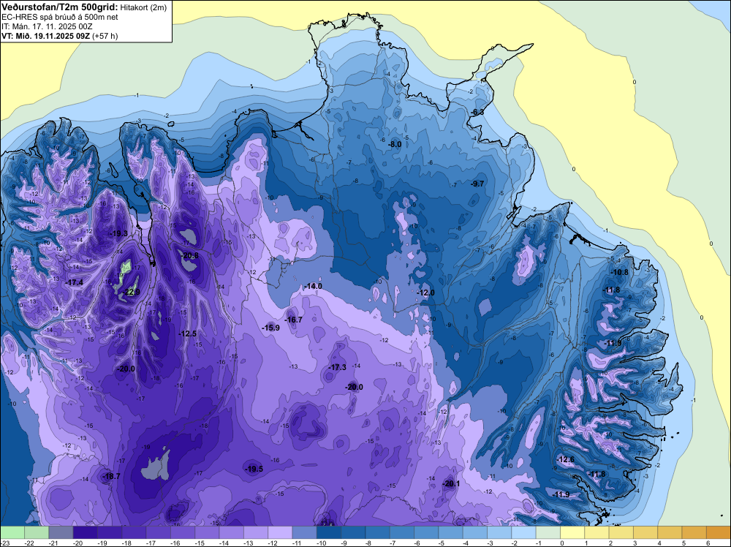Select the -12.0 temperature reading
731x547 pixels.
point(425,293)
